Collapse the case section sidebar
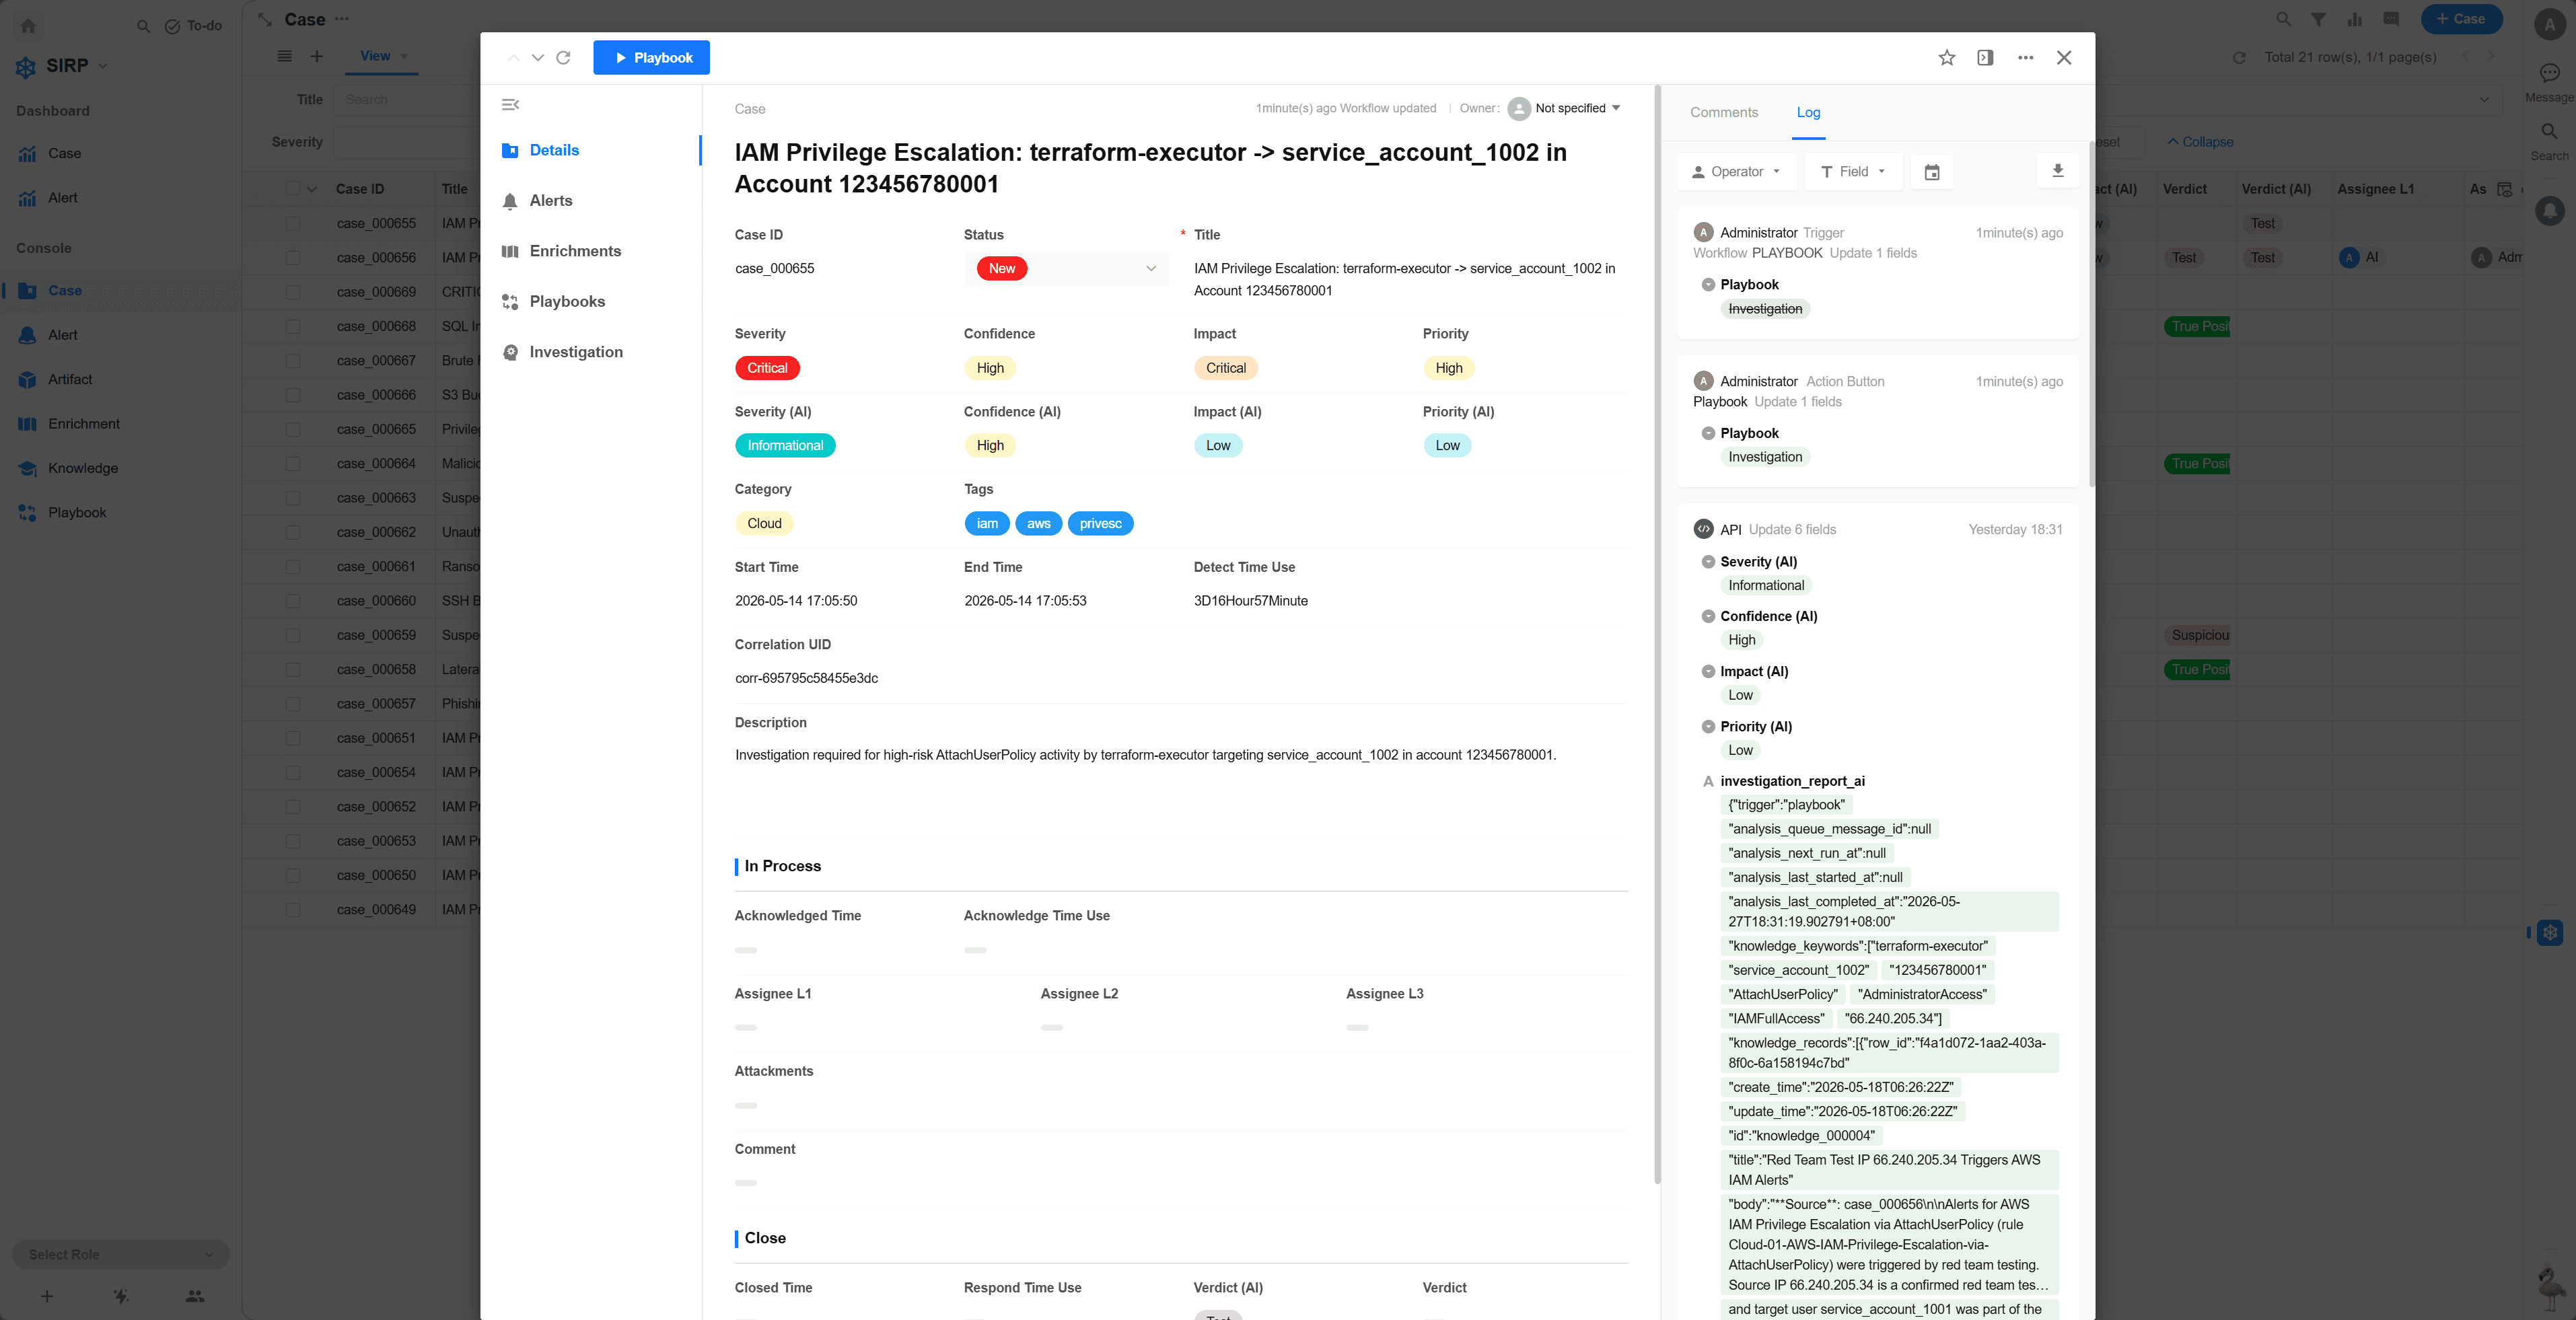Viewport: 2576px width, 1320px height. (510, 105)
